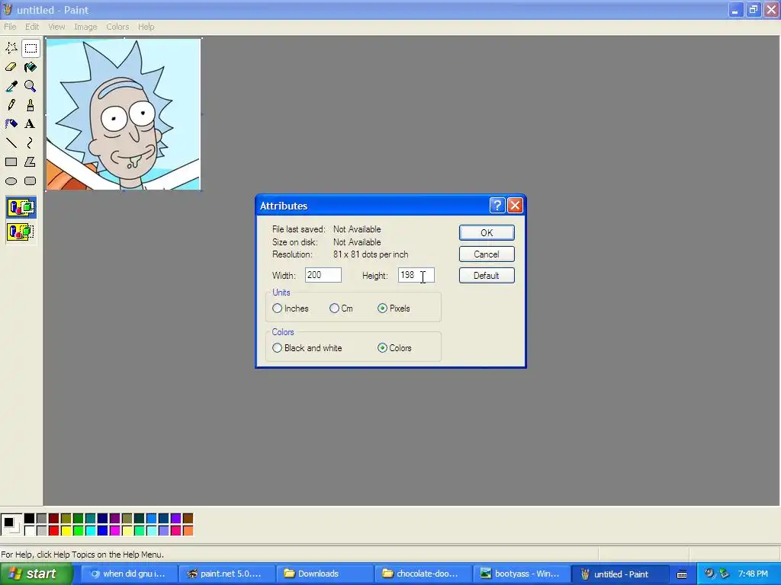
Task: Confirm attributes with OK button
Action: (487, 233)
